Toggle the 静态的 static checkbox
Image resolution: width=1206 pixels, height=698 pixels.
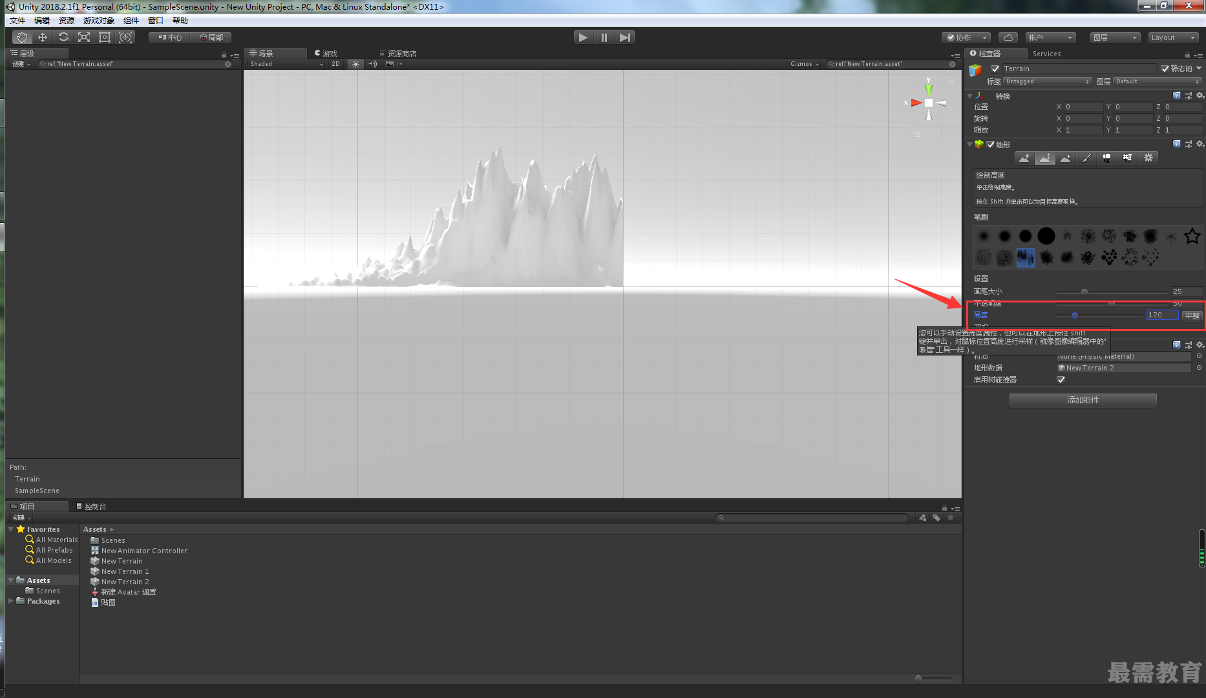pos(1165,69)
